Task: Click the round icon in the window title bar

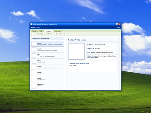Action: click(x=31, y=24)
